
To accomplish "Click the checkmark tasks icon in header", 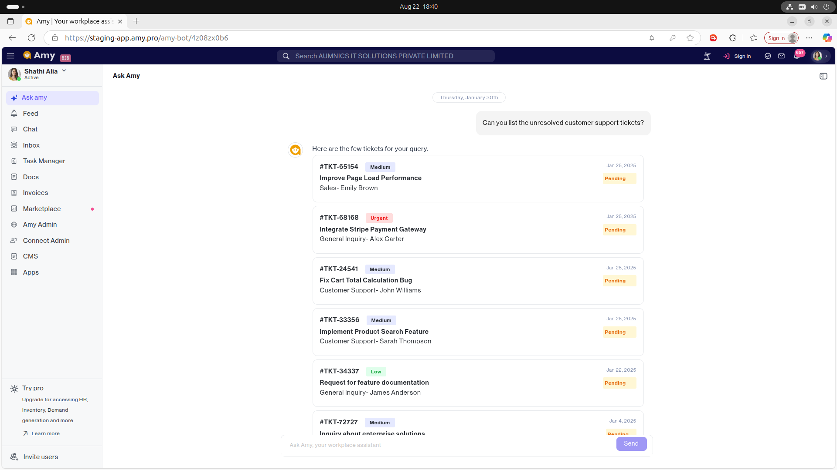I will [768, 56].
